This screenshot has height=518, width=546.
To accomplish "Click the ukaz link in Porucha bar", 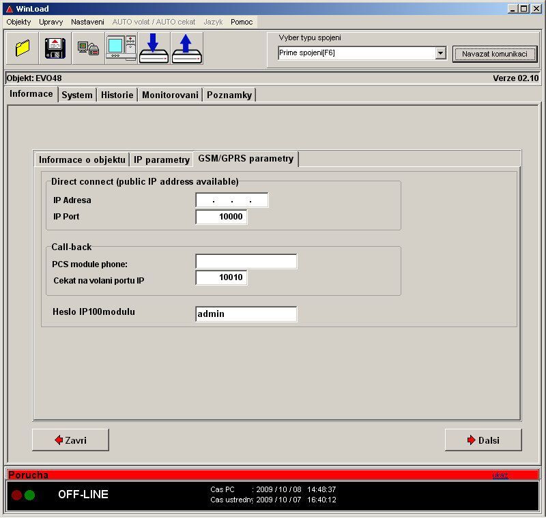I will coord(500,475).
